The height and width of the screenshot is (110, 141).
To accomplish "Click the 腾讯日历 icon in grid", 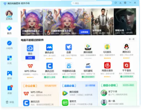I will [49, 66].
